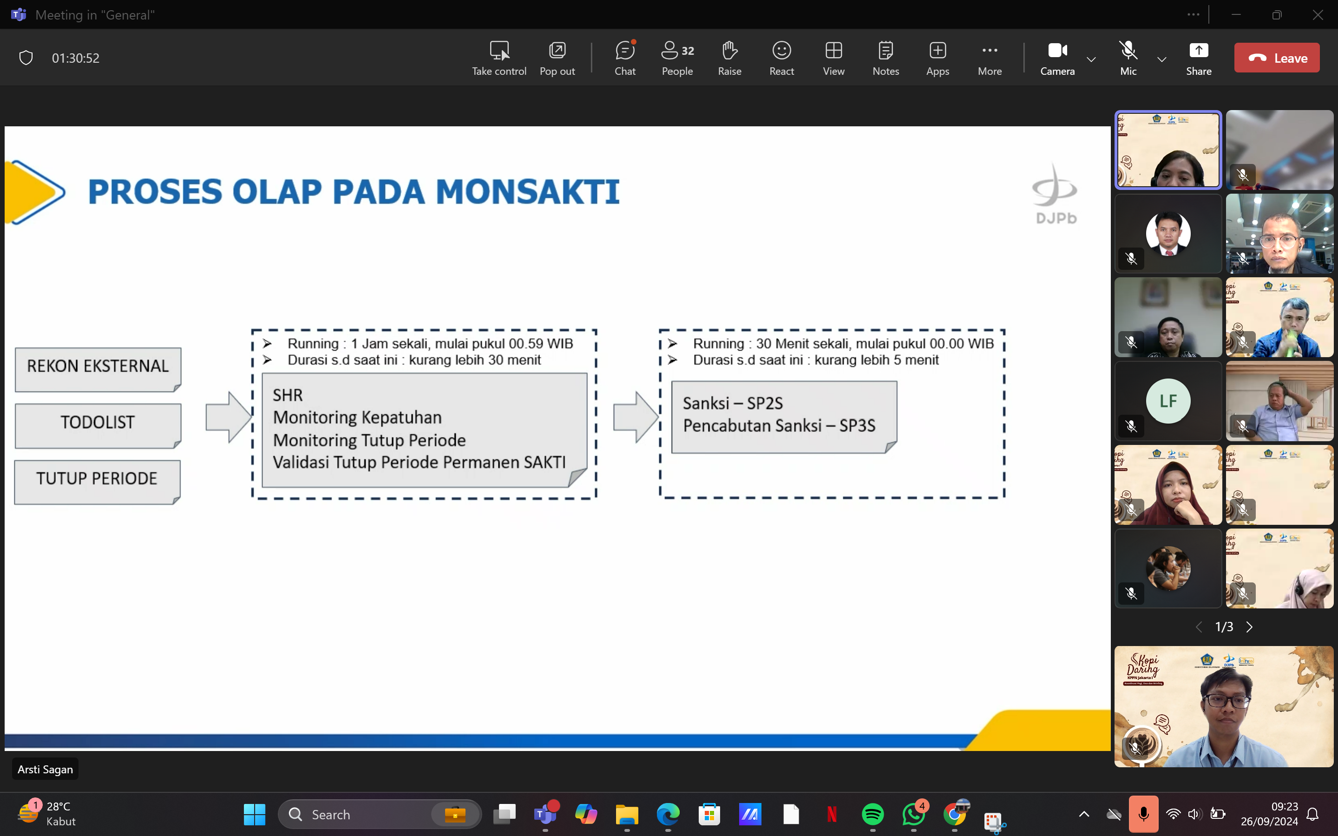Image resolution: width=1338 pixels, height=836 pixels.
Task: Open the Chat panel
Action: pos(625,58)
